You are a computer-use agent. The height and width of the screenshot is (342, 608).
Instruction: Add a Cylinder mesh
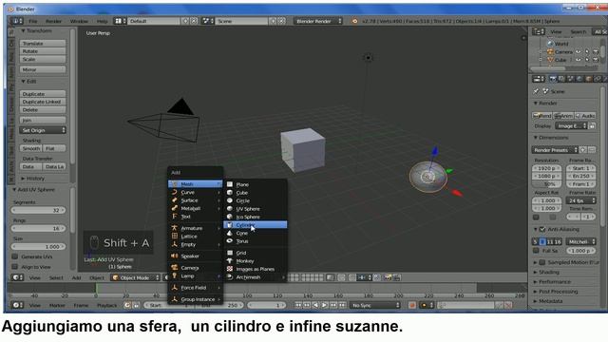coord(255,225)
